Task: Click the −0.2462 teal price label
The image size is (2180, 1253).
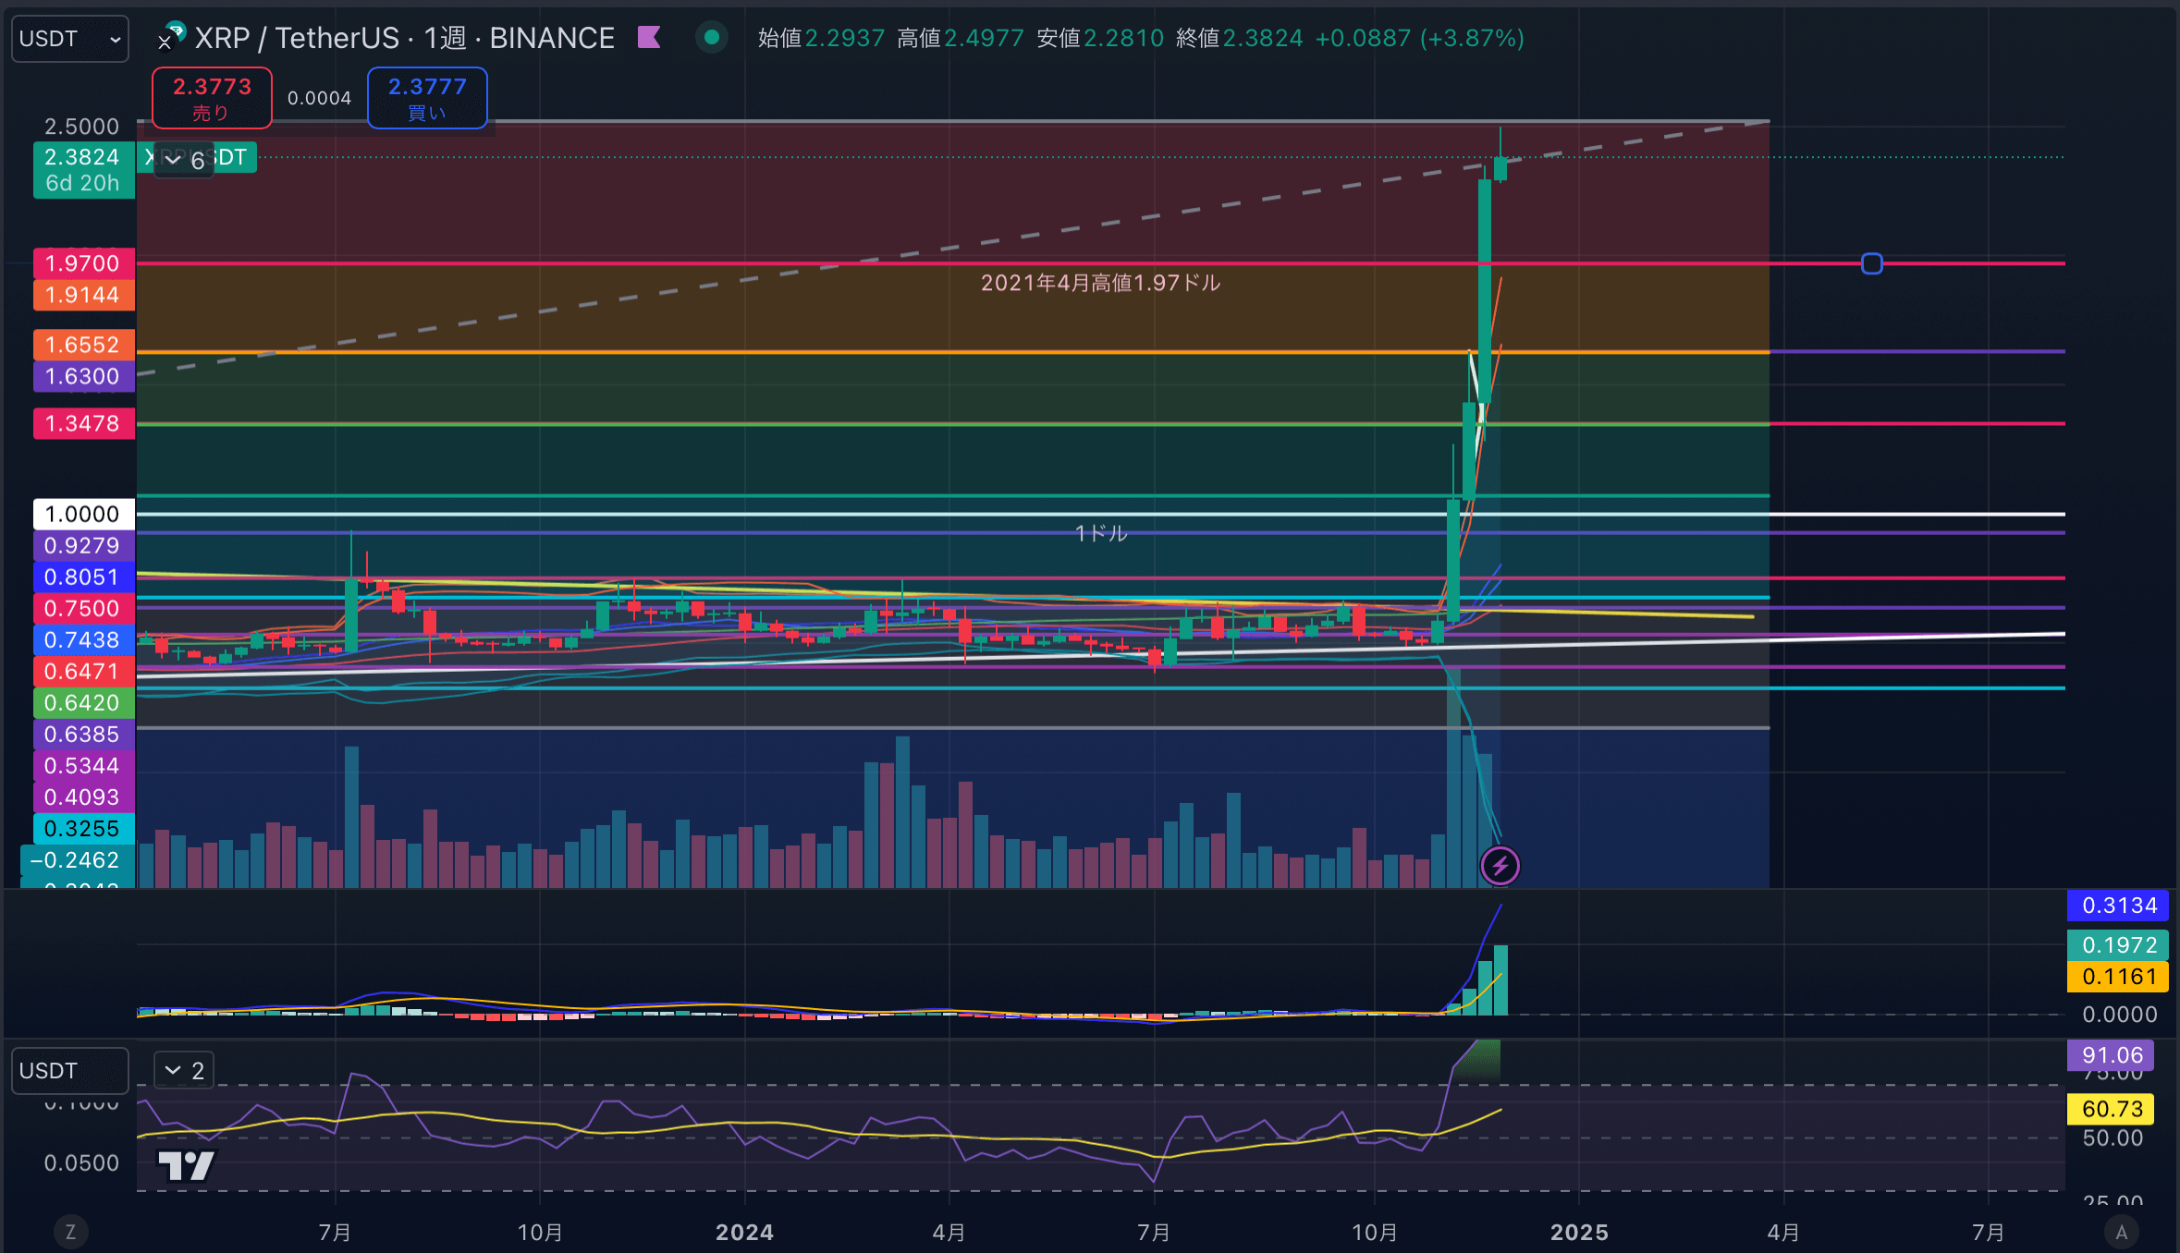Action: coord(76,859)
